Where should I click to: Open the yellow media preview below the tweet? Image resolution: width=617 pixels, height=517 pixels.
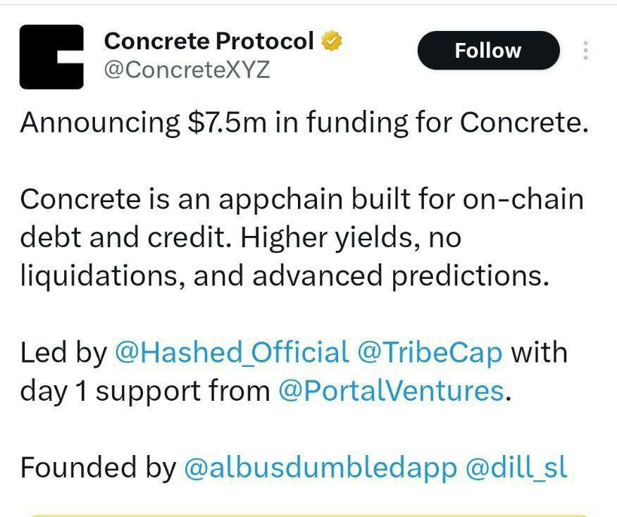pos(308,513)
